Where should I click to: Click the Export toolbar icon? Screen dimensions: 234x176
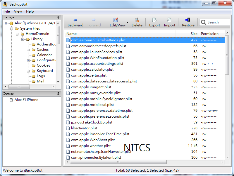[154, 20]
